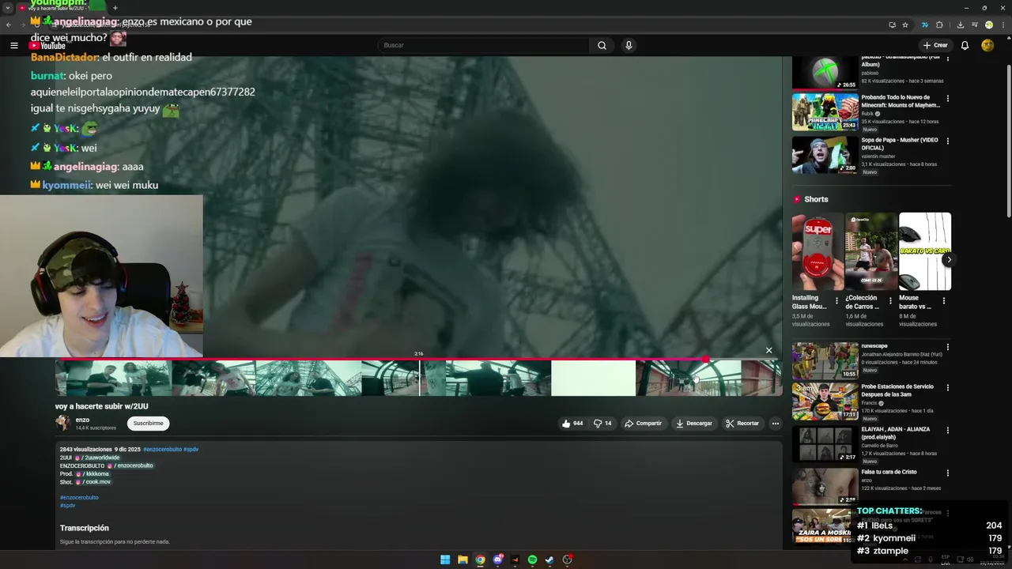Open options for Falsa tu cara de Cristo
This screenshot has height=569, width=1012.
(x=947, y=473)
